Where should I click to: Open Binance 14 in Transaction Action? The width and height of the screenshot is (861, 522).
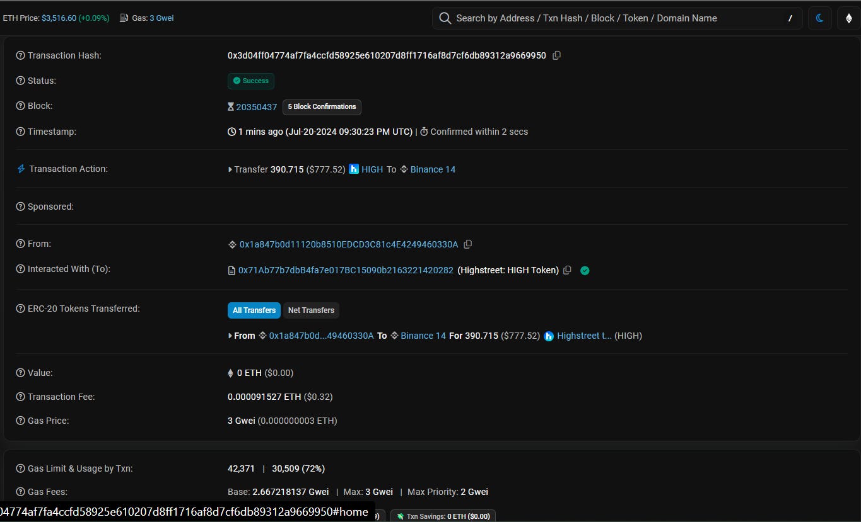tap(433, 169)
